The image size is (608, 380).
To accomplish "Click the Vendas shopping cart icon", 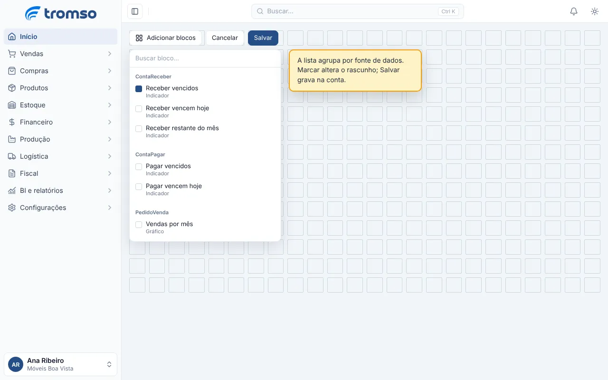I will [x=12, y=54].
